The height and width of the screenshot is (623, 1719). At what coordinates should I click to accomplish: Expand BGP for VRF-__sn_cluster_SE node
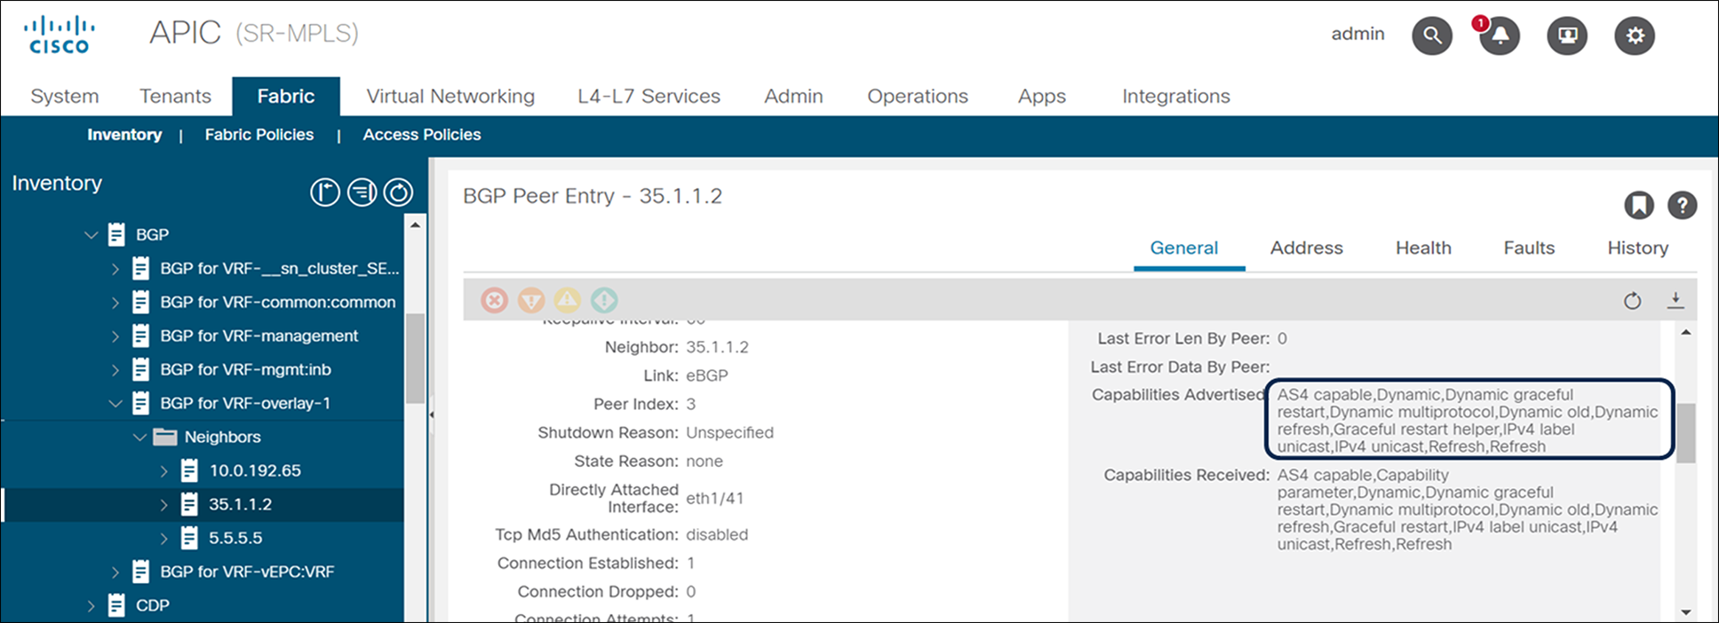(115, 268)
